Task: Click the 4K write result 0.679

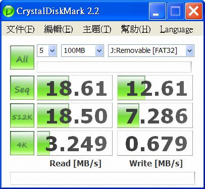Action: (x=155, y=143)
